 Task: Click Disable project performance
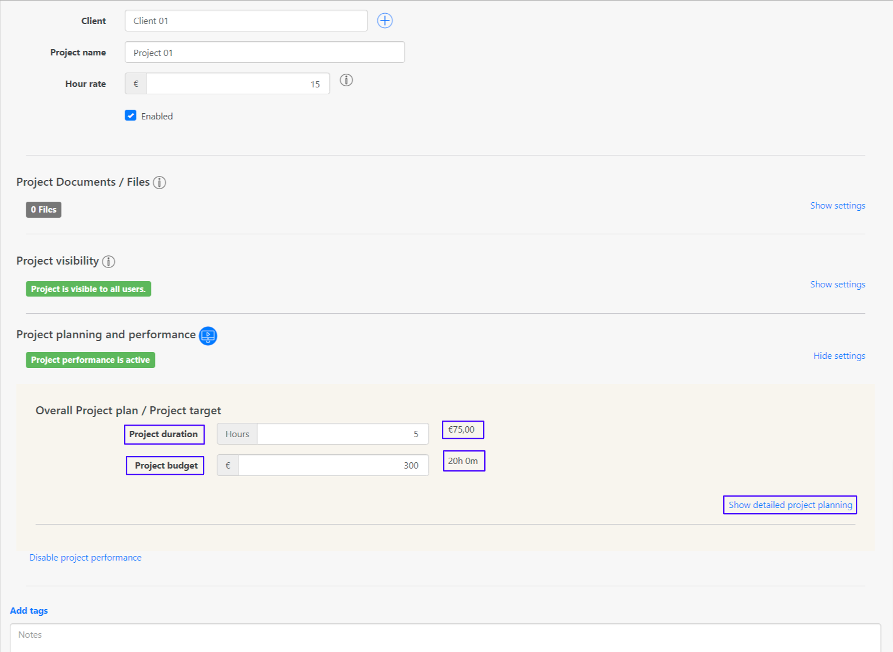[x=85, y=557]
